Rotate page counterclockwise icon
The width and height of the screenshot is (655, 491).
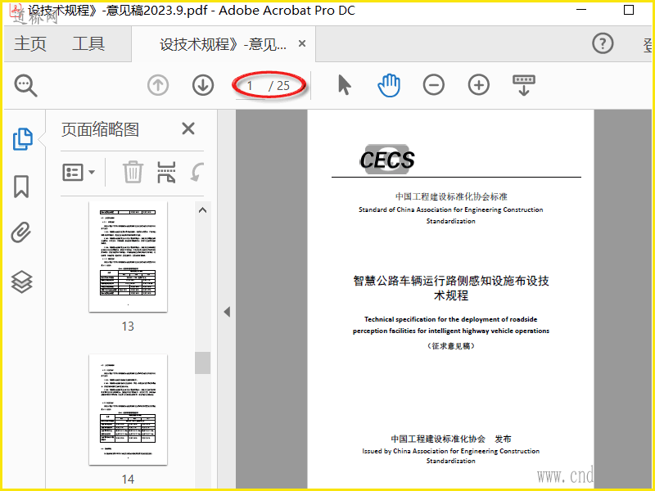pyautogui.click(x=197, y=172)
